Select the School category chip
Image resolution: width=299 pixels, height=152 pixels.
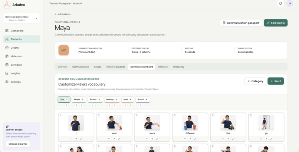(x=142, y=99)
